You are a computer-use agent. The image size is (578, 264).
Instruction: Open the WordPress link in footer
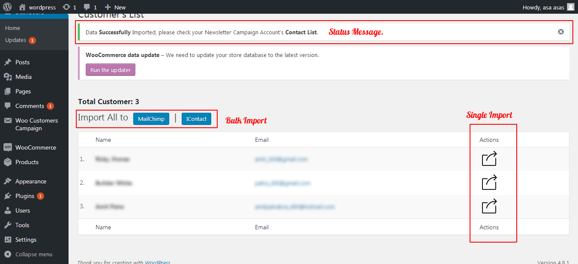click(157, 261)
